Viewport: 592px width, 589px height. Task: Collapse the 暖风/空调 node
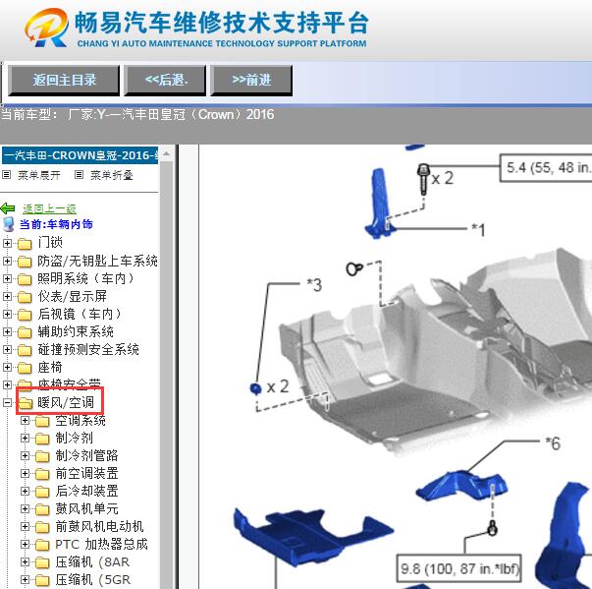[7, 402]
